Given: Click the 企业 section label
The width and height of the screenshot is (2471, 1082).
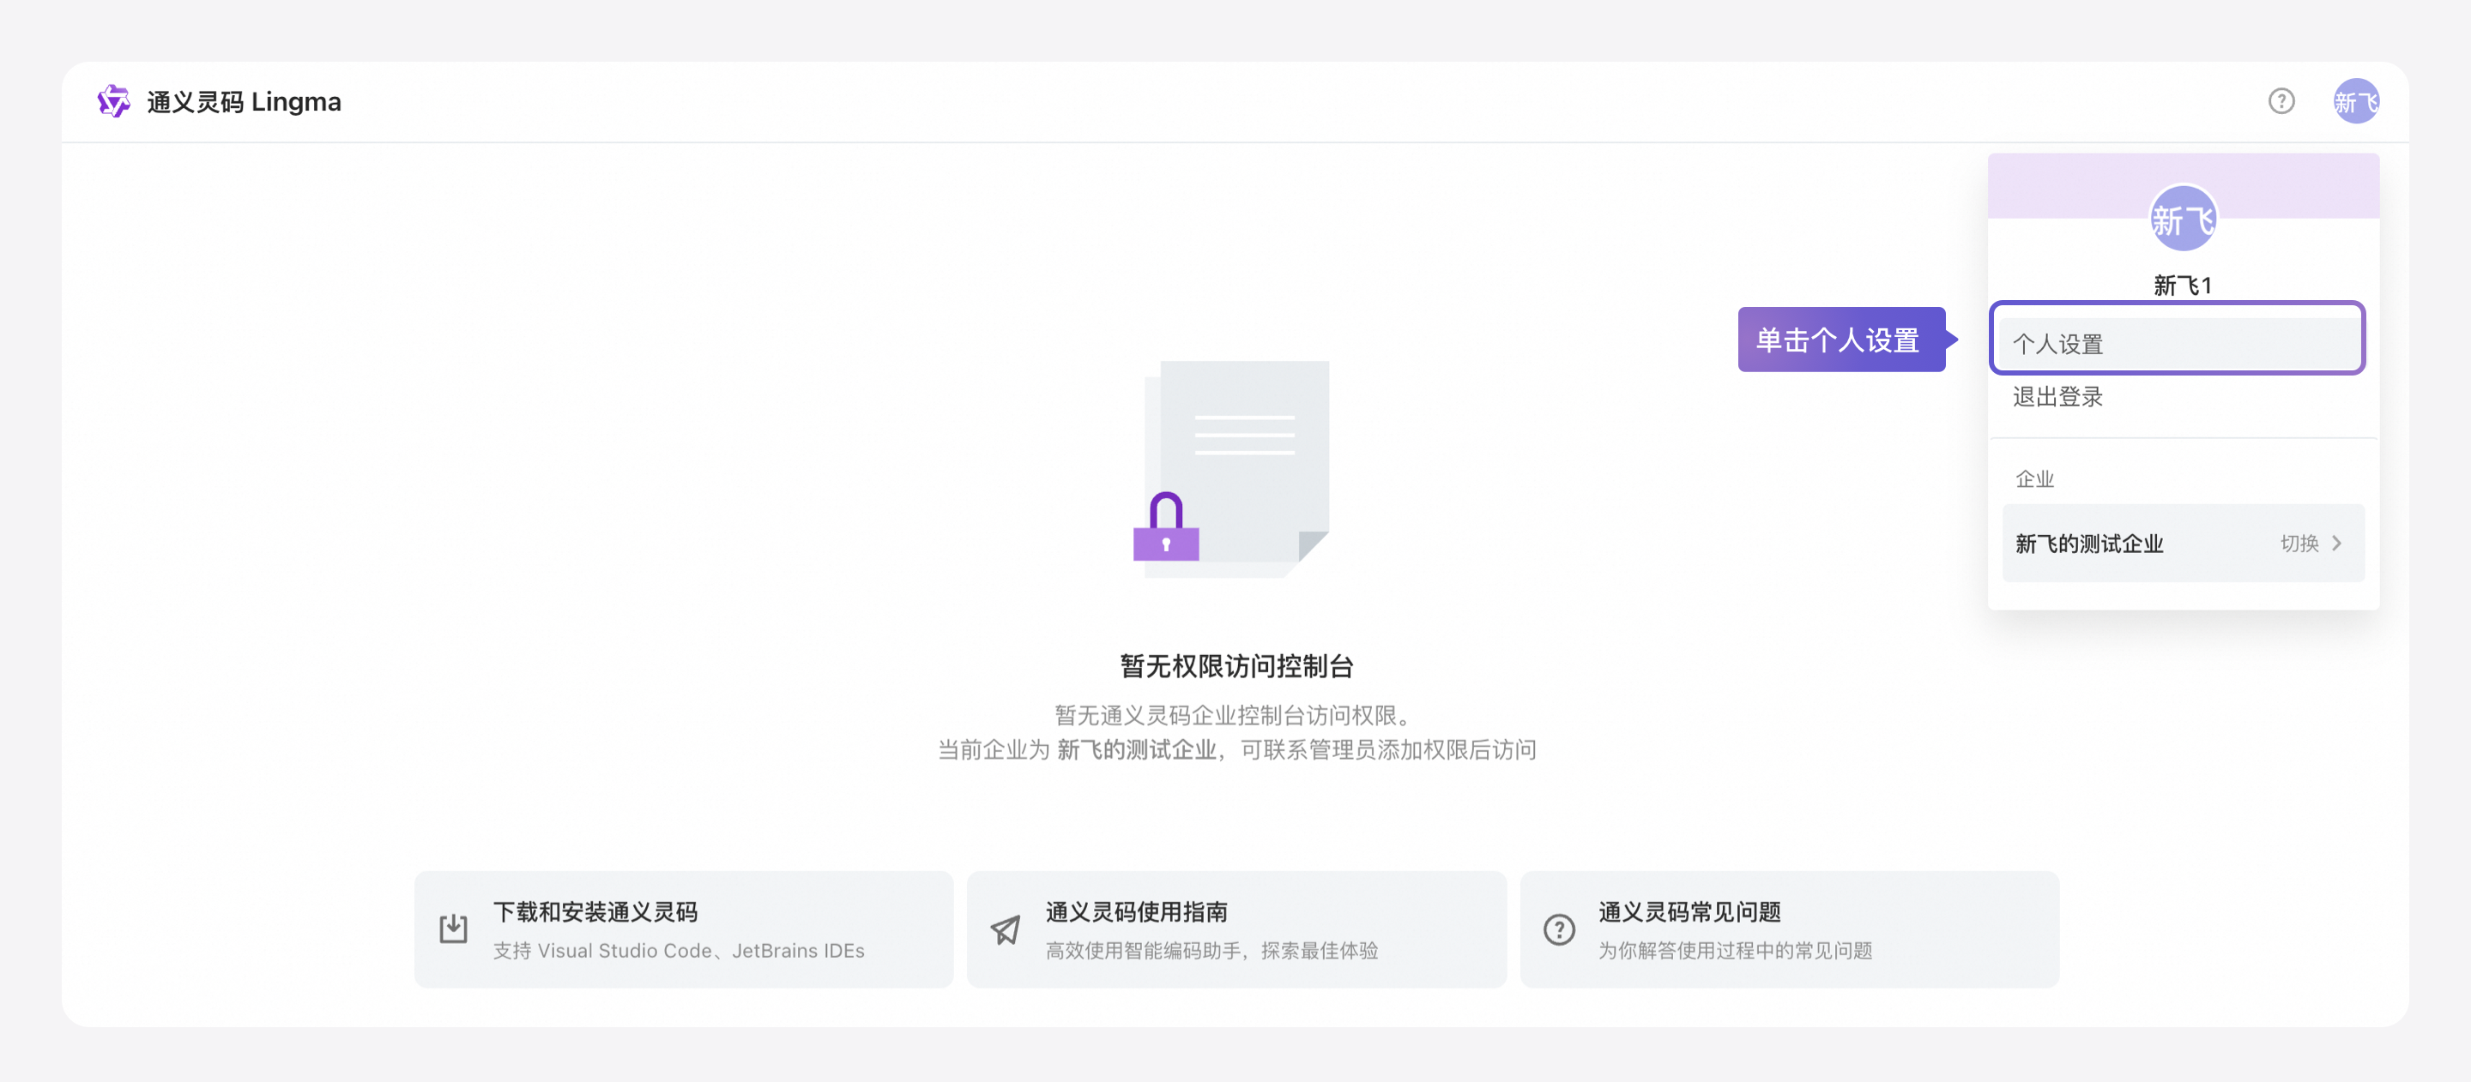Looking at the screenshot, I should (x=2033, y=478).
